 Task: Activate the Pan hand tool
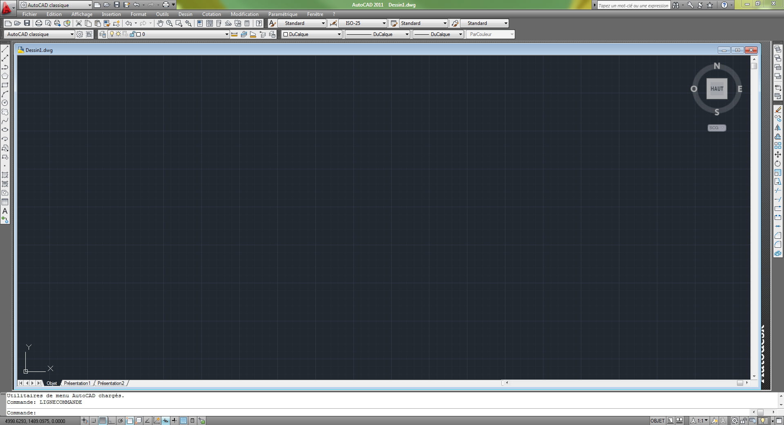pyautogui.click(x=160, y=23)
